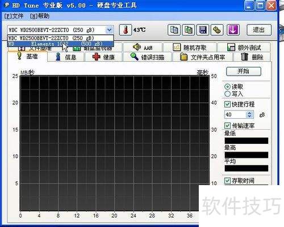Image resolution: width=284 pixels, height=227 pixels.
Task: Toggle the 存取时间 access time checkbox
Action: [x=227, y=181]
